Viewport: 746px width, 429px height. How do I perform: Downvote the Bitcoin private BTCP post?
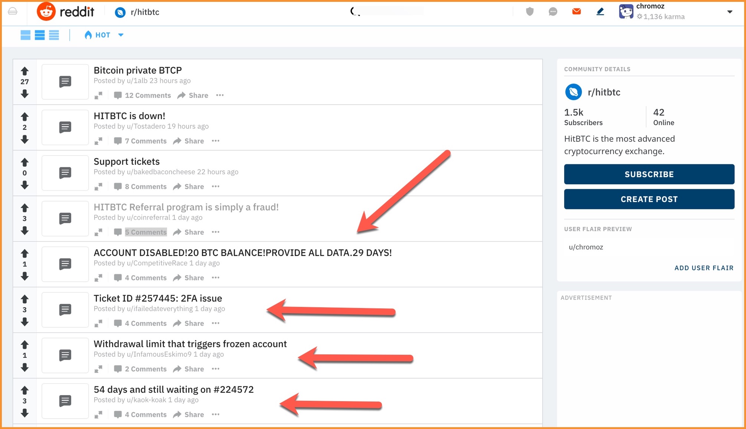[x=24, y=94]
